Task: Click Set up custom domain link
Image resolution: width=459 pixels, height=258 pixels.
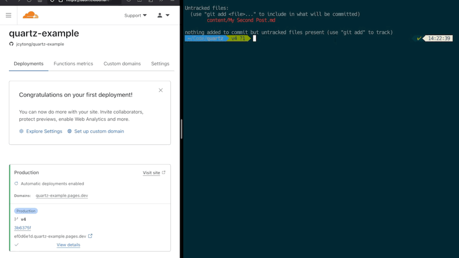Action: [x=99, y=131]
